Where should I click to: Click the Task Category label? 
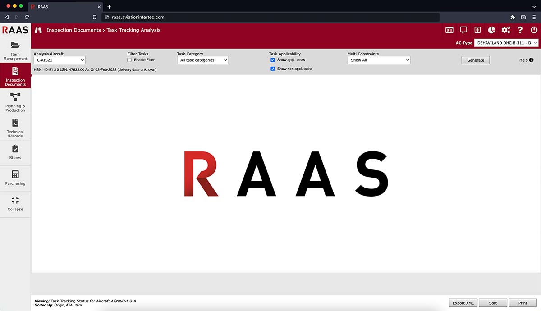(x=190, y=54)
